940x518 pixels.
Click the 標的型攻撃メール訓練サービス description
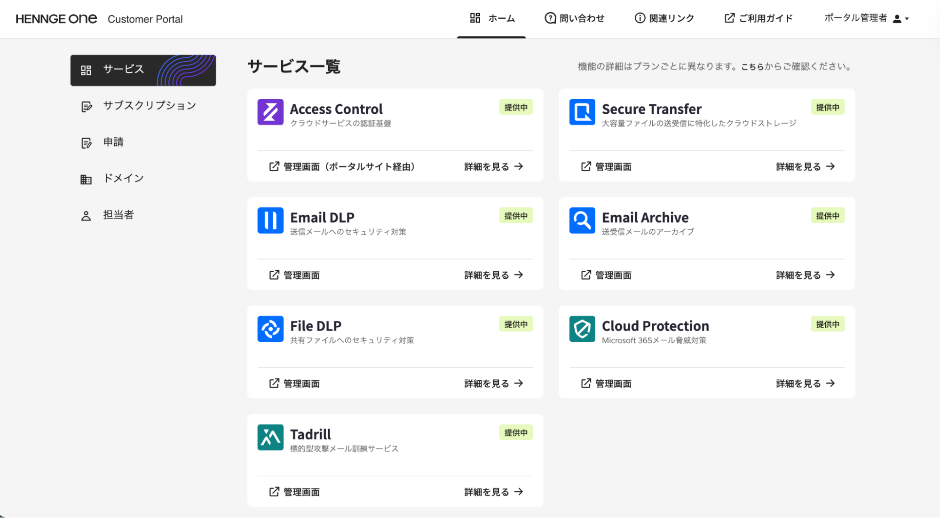coord(344,448)
